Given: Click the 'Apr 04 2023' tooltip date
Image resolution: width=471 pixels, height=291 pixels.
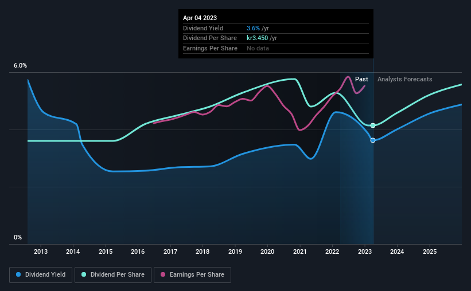Looking at the screenshot, I should click(200, 18).
